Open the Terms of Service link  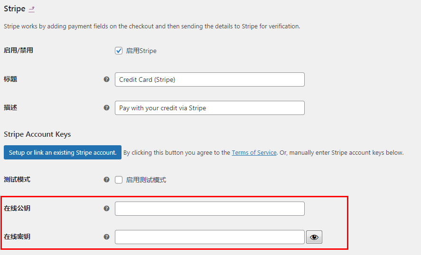pyautogui.click(x=254, y=152)
